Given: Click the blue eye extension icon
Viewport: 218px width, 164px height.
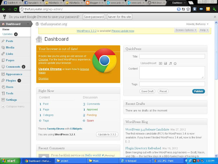Looking at the screenshot, I should [201, 9].
